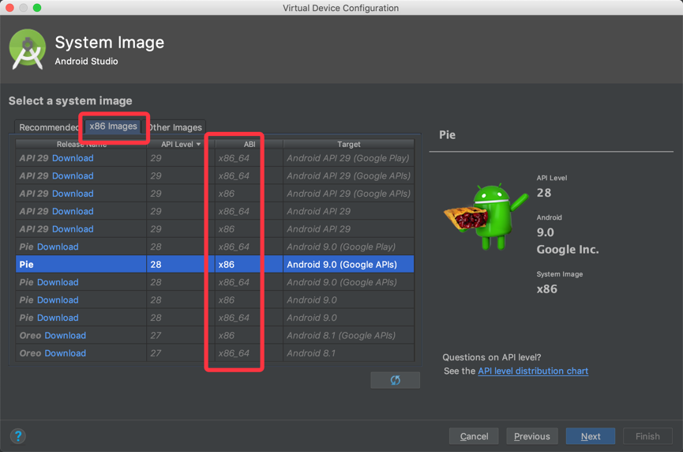The image size is (683, 452).
Task: Download API 29 x86 Google APIs image
Action: pos(73,194)
